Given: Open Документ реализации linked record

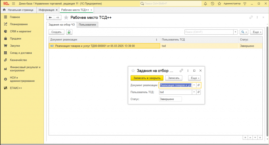Looking at the screenshot, I should pyautogui.click(x=199, y=85).
